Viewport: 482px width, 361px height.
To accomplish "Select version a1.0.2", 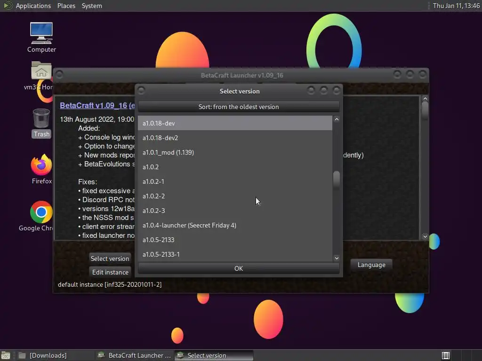I will click(235, 167).
